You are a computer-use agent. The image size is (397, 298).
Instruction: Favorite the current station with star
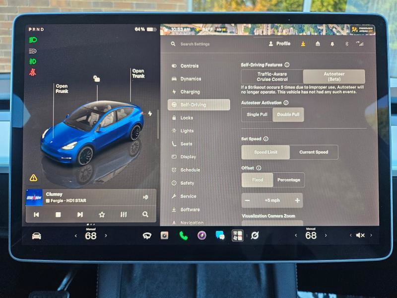102,215
